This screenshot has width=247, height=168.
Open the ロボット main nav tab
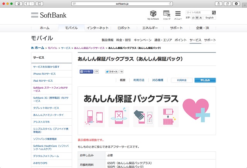(124, 28)
